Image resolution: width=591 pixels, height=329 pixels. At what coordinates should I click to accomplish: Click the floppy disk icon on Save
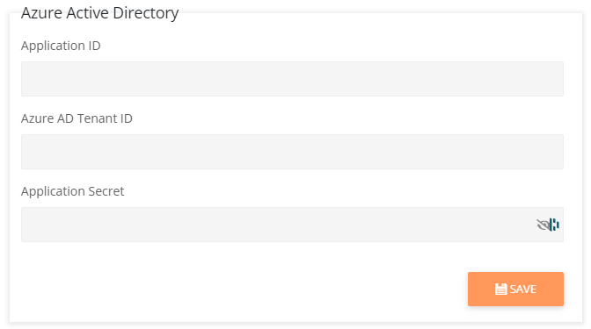point(500,289)
